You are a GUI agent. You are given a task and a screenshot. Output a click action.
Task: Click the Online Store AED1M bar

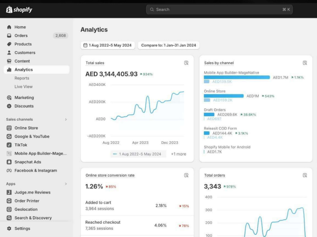[x=223, y=96]
